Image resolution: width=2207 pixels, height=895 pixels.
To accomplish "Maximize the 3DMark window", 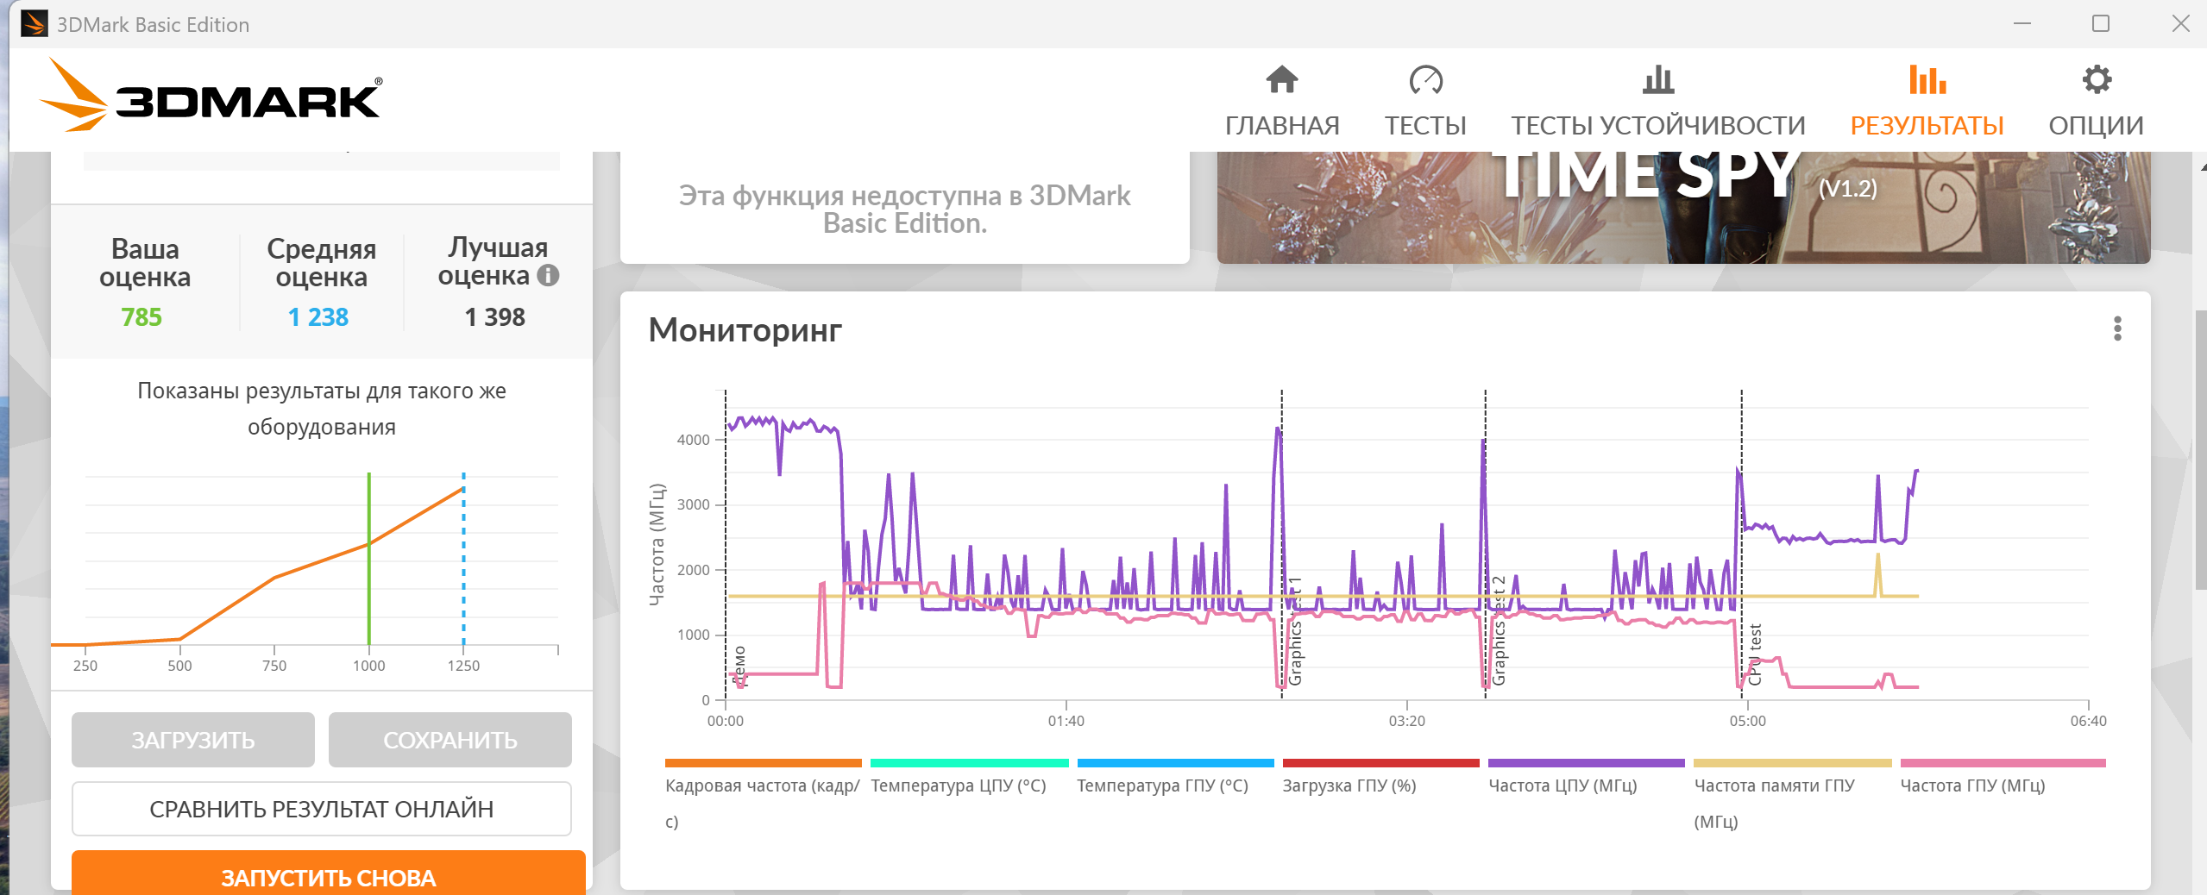I will click(2101, 24).
